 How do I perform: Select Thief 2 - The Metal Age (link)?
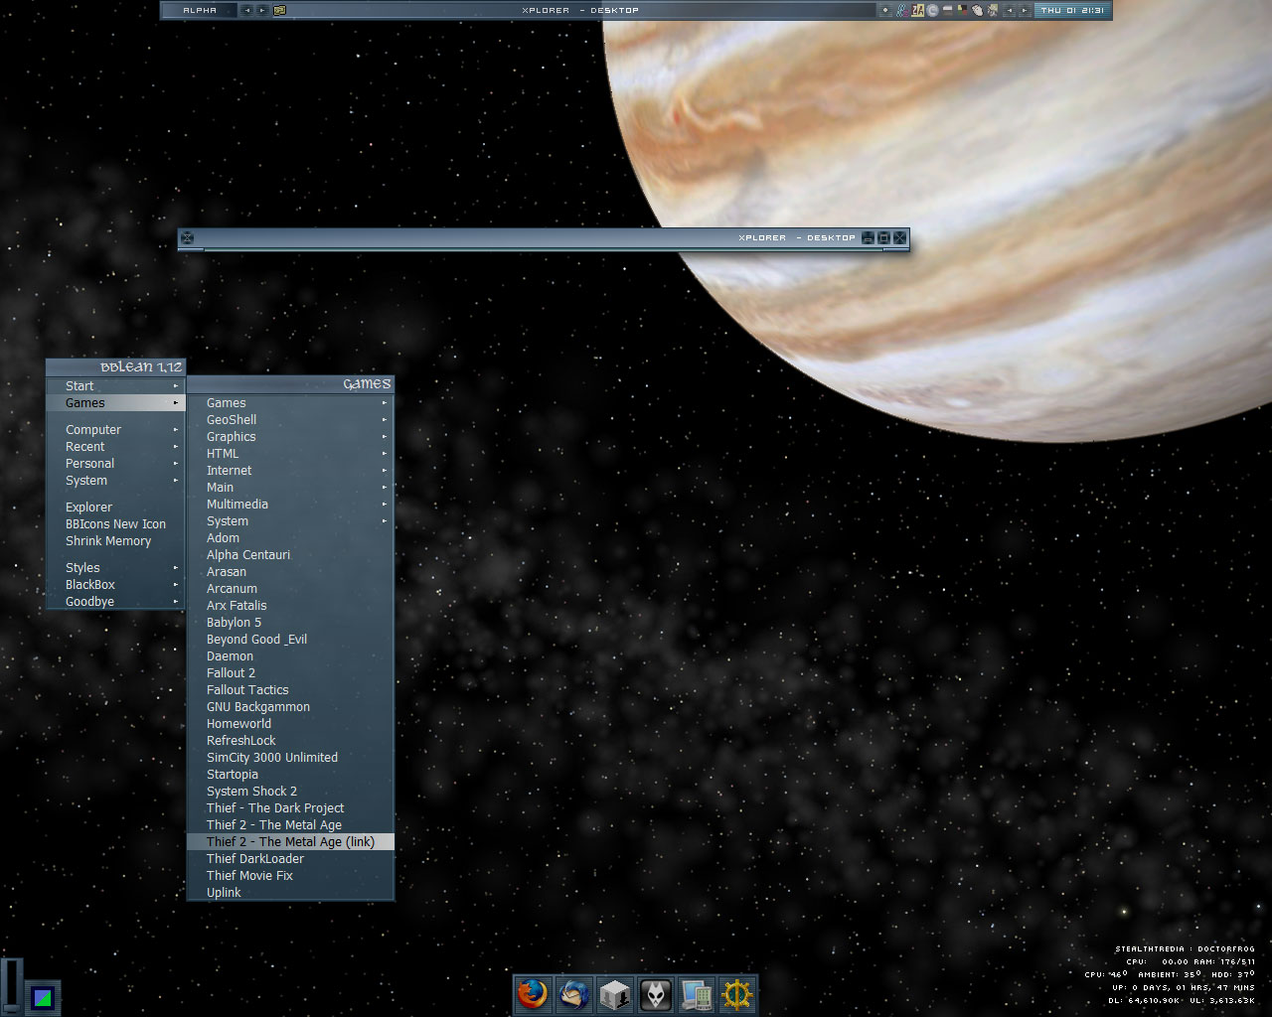coord(291,842)
